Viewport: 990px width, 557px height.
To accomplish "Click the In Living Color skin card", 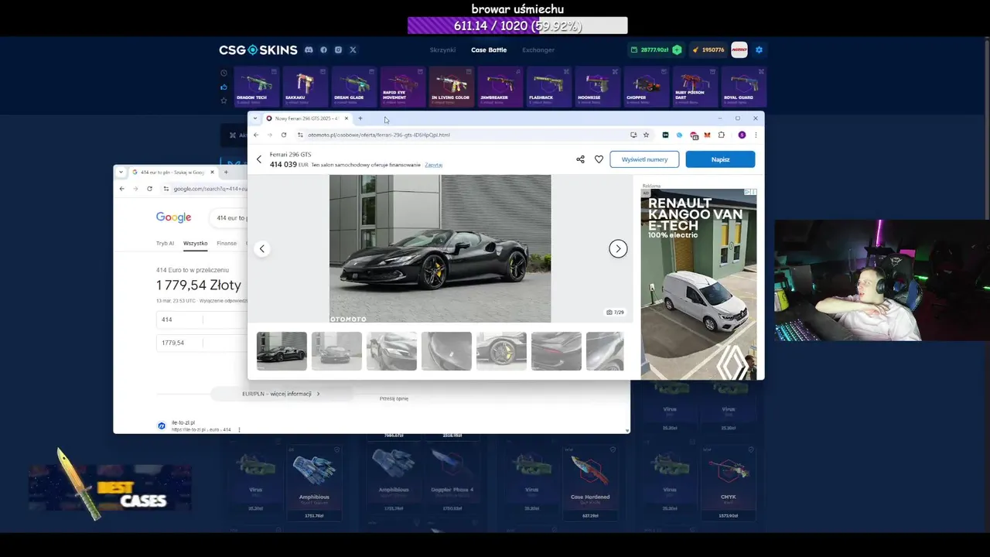I will coord(452,87).
